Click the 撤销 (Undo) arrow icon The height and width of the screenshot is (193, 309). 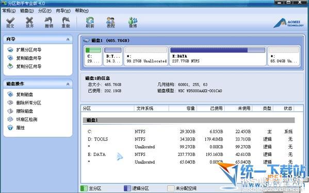tap(48, 20)
